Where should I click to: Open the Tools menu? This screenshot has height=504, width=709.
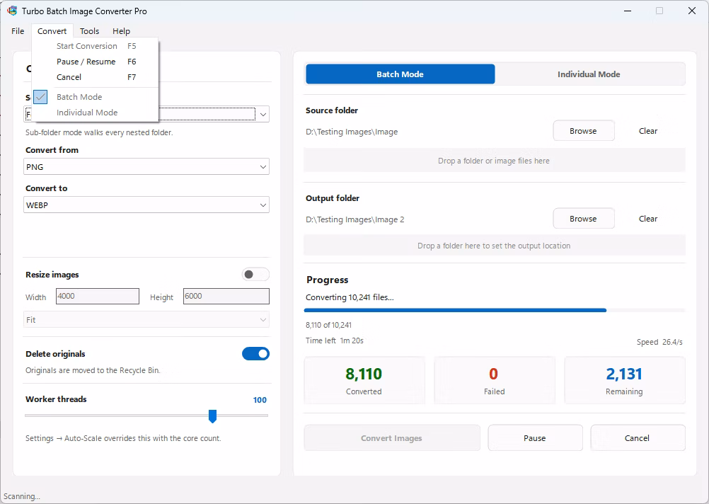[x=89, y=30]
